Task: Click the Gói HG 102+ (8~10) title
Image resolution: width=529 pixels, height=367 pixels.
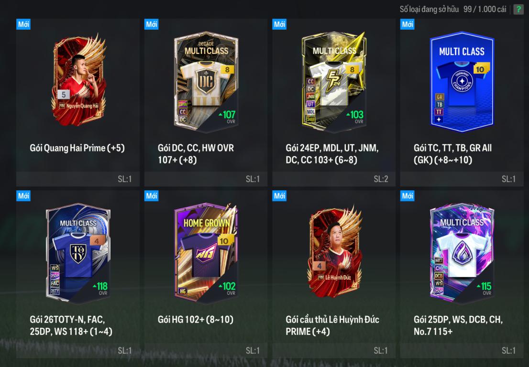Action: coord(195,320)
